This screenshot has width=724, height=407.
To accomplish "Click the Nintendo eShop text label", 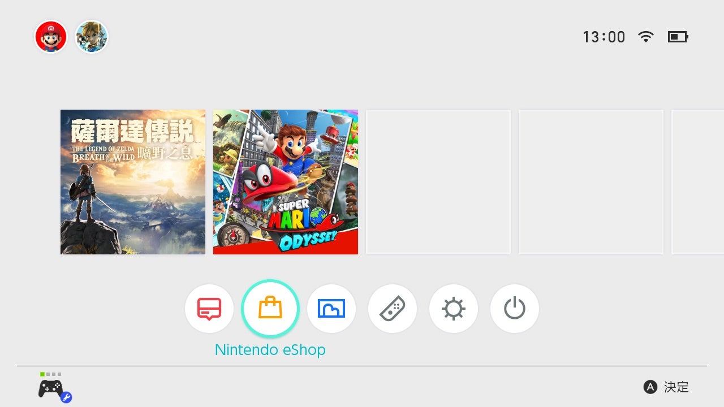I will coord(270,350).
